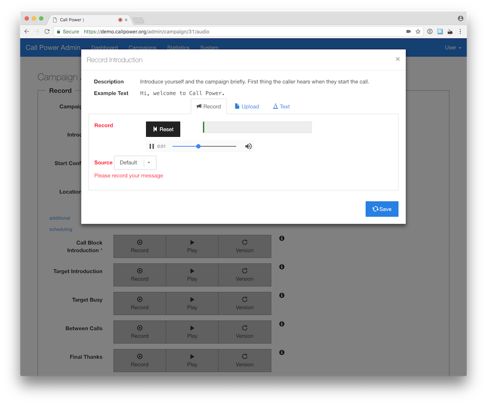The width and height of the screenshot is (487, 405).
Task: Record the Between Calls message
Action: point(139,332)
